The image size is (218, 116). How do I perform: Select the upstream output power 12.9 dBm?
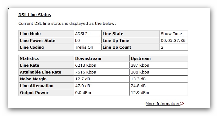(x=140, y=92)
